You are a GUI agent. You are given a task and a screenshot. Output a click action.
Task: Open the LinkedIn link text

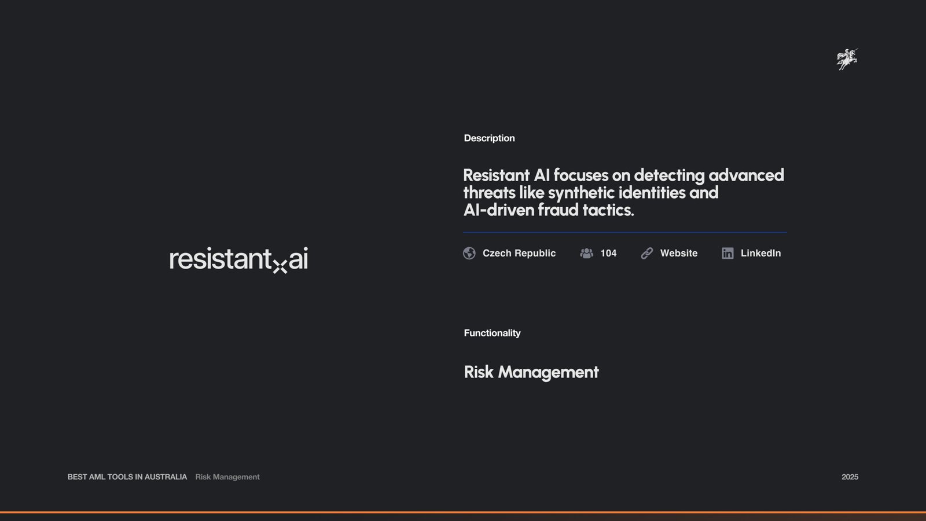(760, 253)
